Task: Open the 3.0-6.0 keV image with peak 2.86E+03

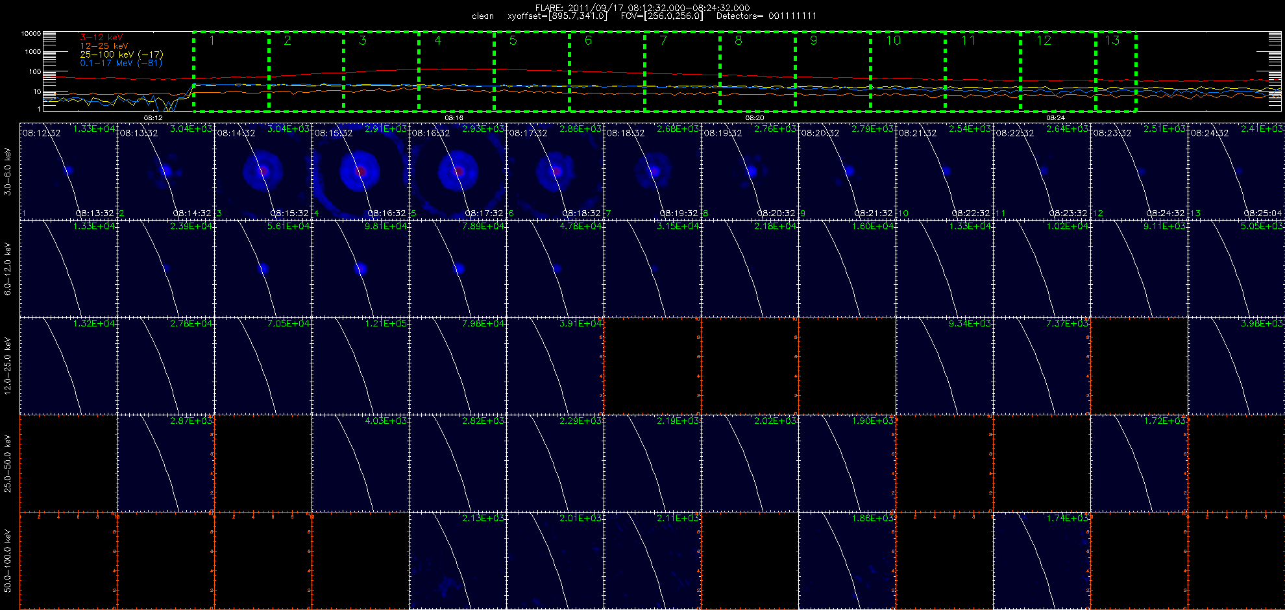Action: [555, 171]
